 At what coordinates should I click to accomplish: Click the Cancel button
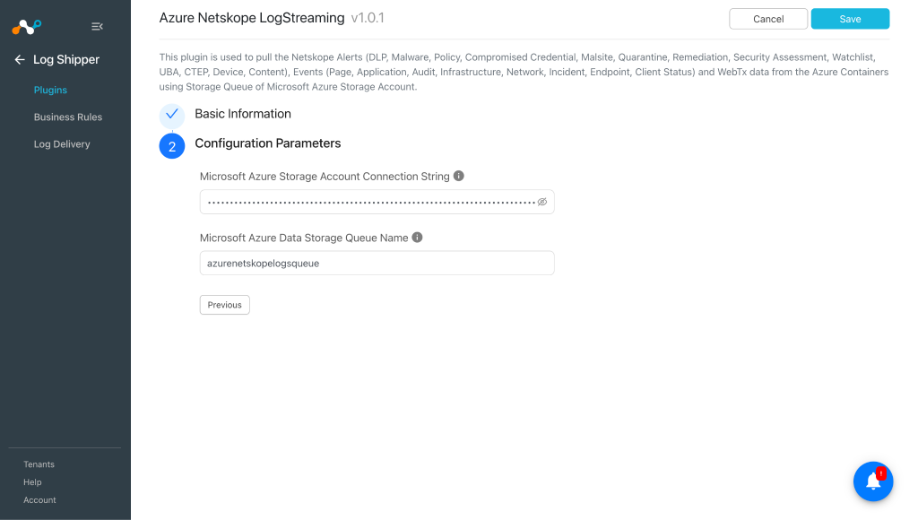pos(768,19)
